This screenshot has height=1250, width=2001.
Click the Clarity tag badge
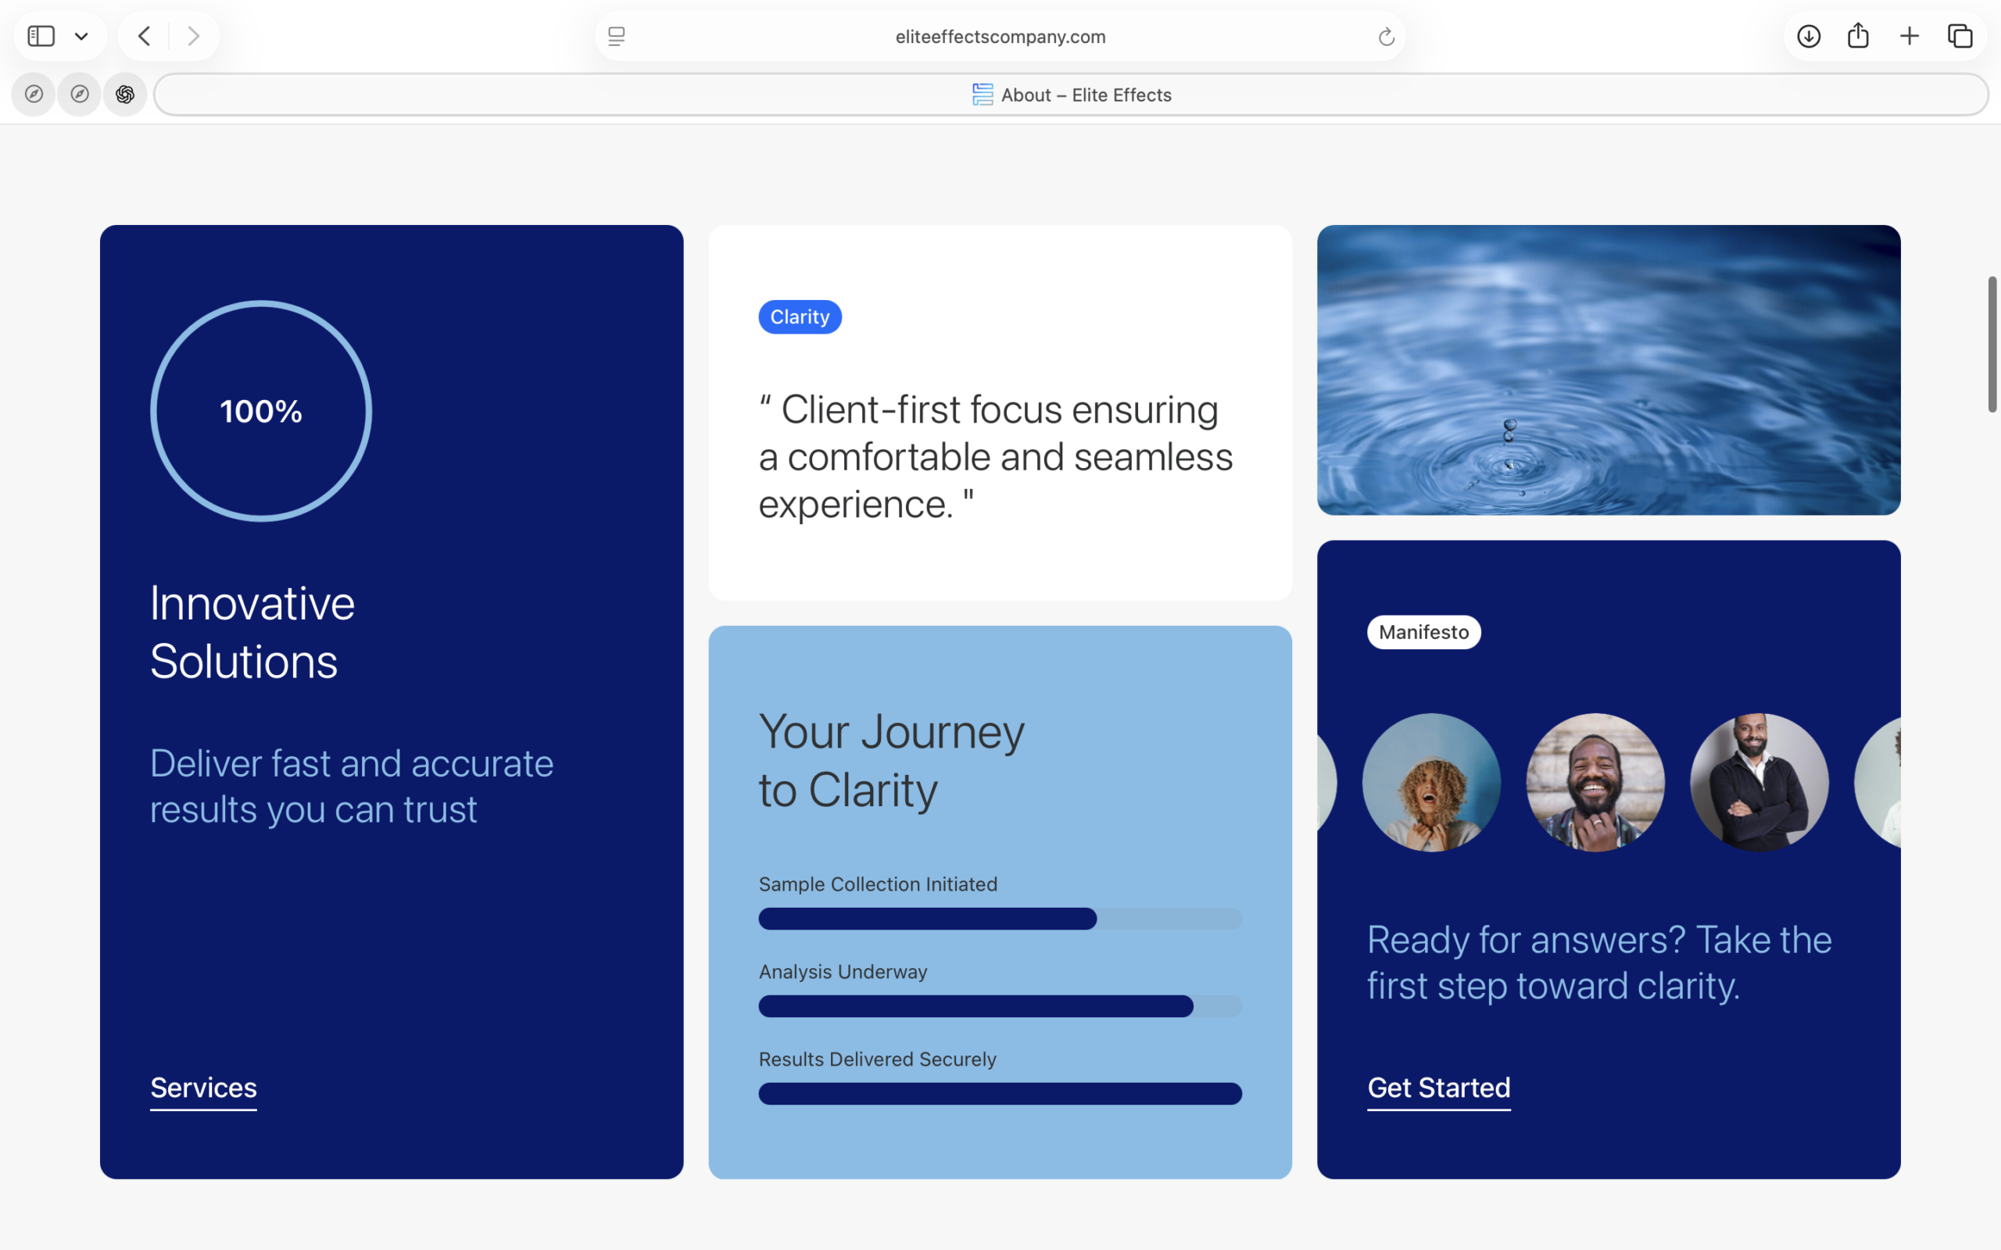click(x=800, y=316)
